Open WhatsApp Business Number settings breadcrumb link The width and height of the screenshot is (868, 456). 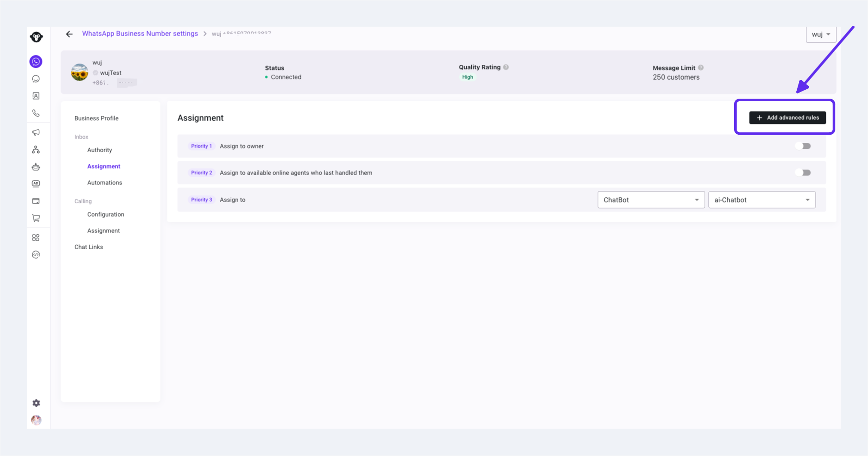[x=140, y=33]
